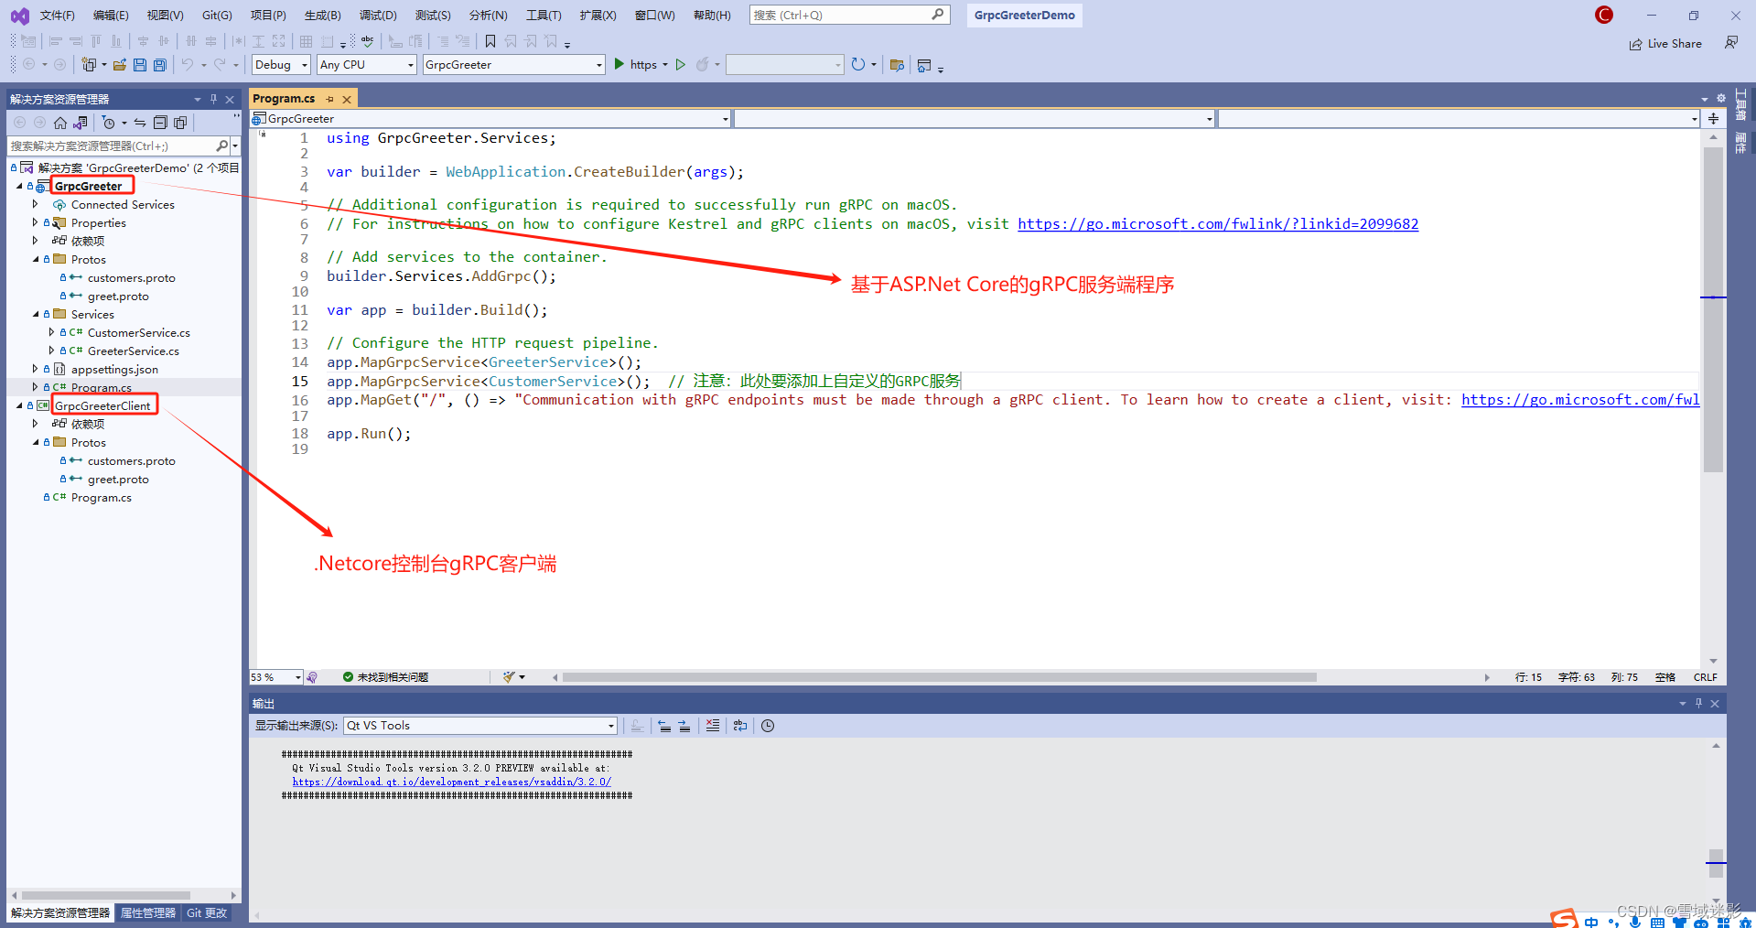Click the Solution Explorer search box
This screenshot has height=928, width=1756.
coord(110,145)
